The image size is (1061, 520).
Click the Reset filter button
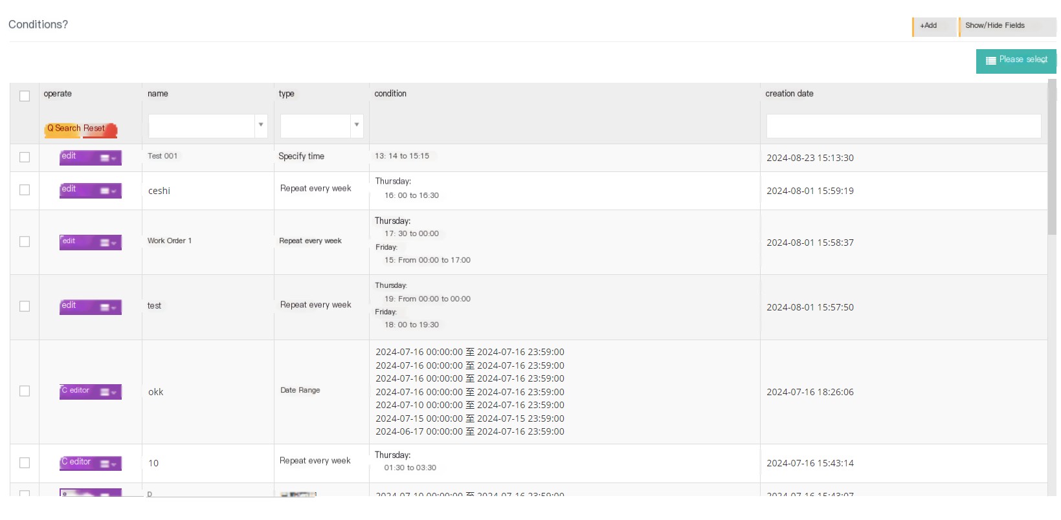tap(99, 129)
